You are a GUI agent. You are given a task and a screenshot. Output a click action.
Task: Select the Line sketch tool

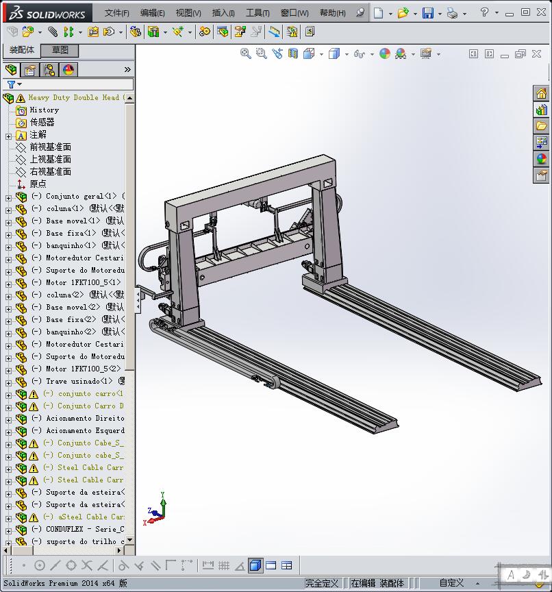click(55, 565)
